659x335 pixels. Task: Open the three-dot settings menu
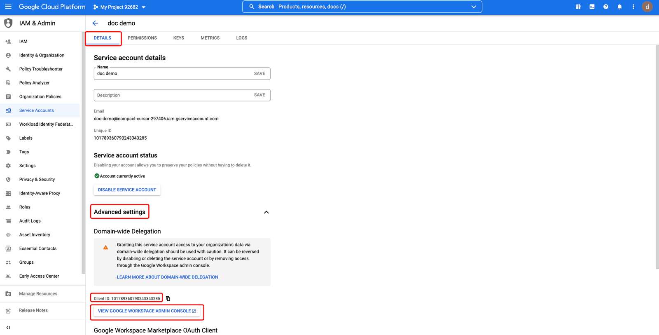click(x=633, y=7)
